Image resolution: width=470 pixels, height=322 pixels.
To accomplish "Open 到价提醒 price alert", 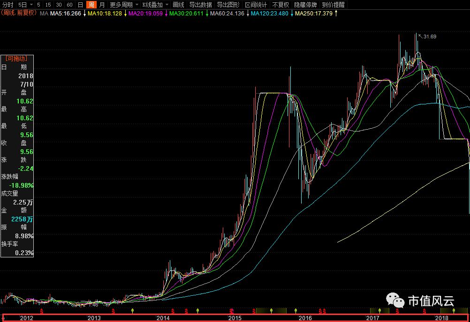I will point(333,5).
